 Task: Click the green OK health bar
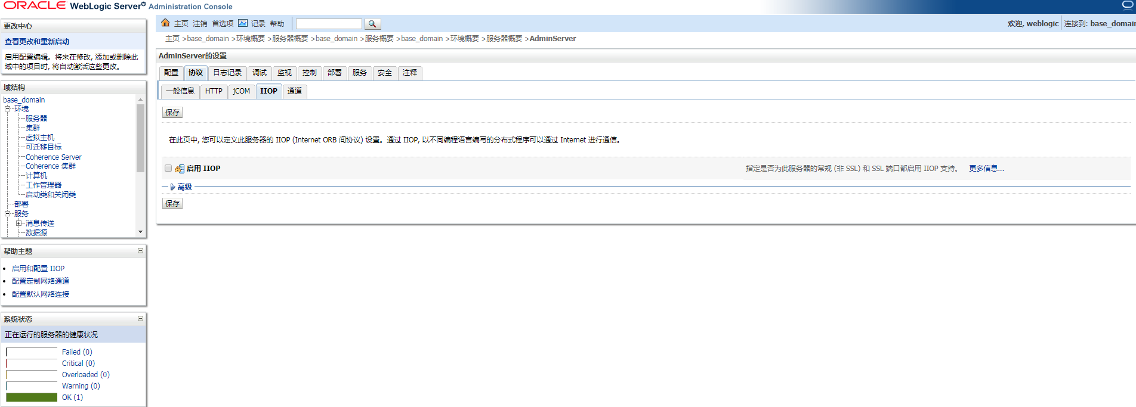tap(32, 397)
